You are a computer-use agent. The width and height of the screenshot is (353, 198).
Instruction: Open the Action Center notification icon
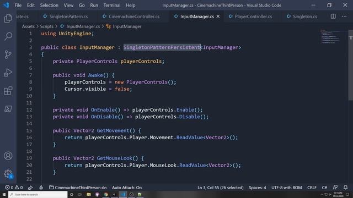tap(347, 194)
